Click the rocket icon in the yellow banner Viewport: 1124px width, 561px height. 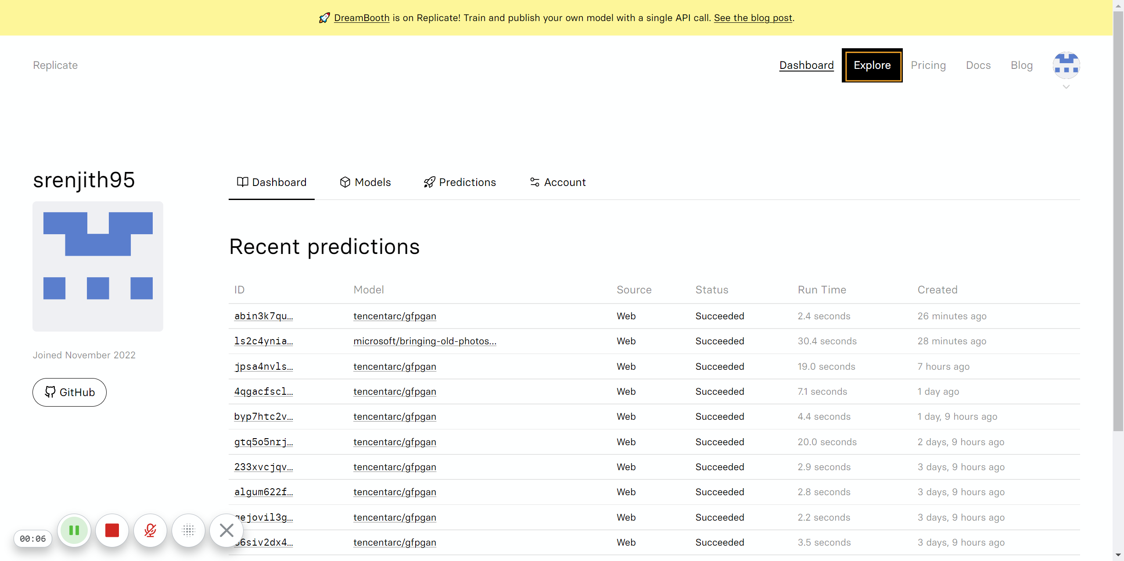(x=324, y=18)
